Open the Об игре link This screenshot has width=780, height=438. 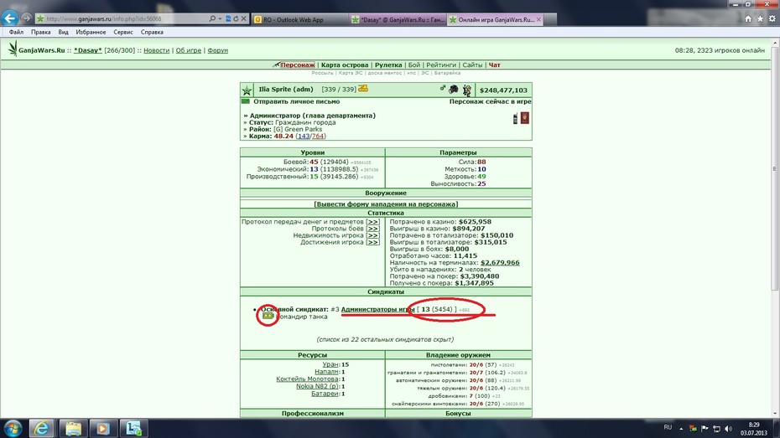pyautogui.click(x=188, y=50)
